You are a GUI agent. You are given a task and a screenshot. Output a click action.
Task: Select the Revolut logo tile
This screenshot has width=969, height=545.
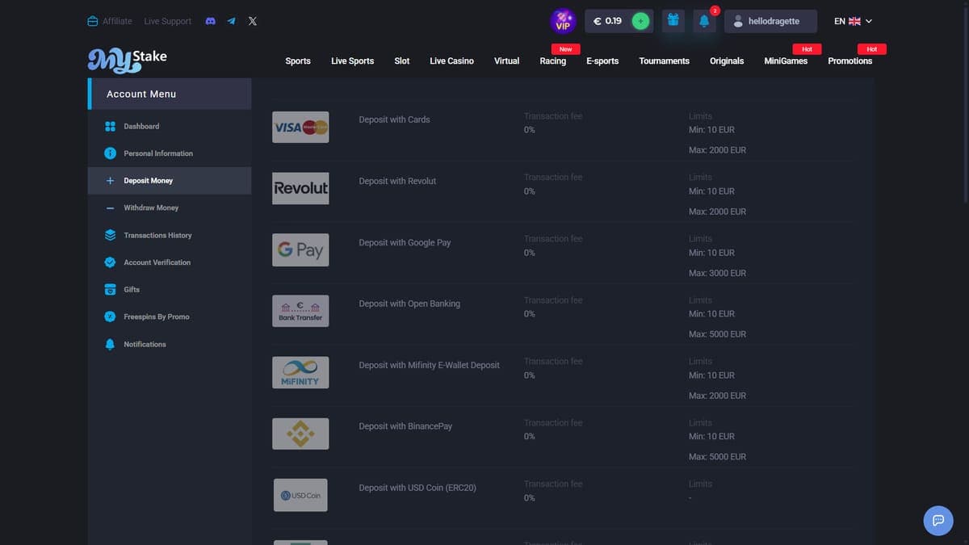click(x=300, y=188)
